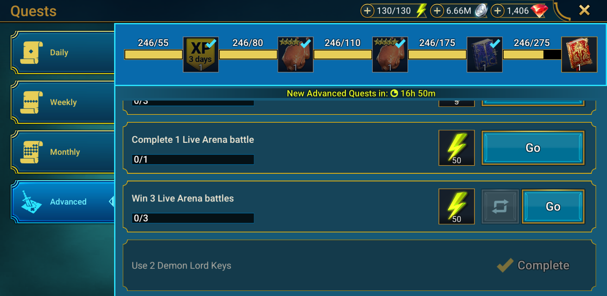Viewport: 607px width, 296px height.
Task: Go to Complete 1 Live Arena battle
Action: click(533, 148)
